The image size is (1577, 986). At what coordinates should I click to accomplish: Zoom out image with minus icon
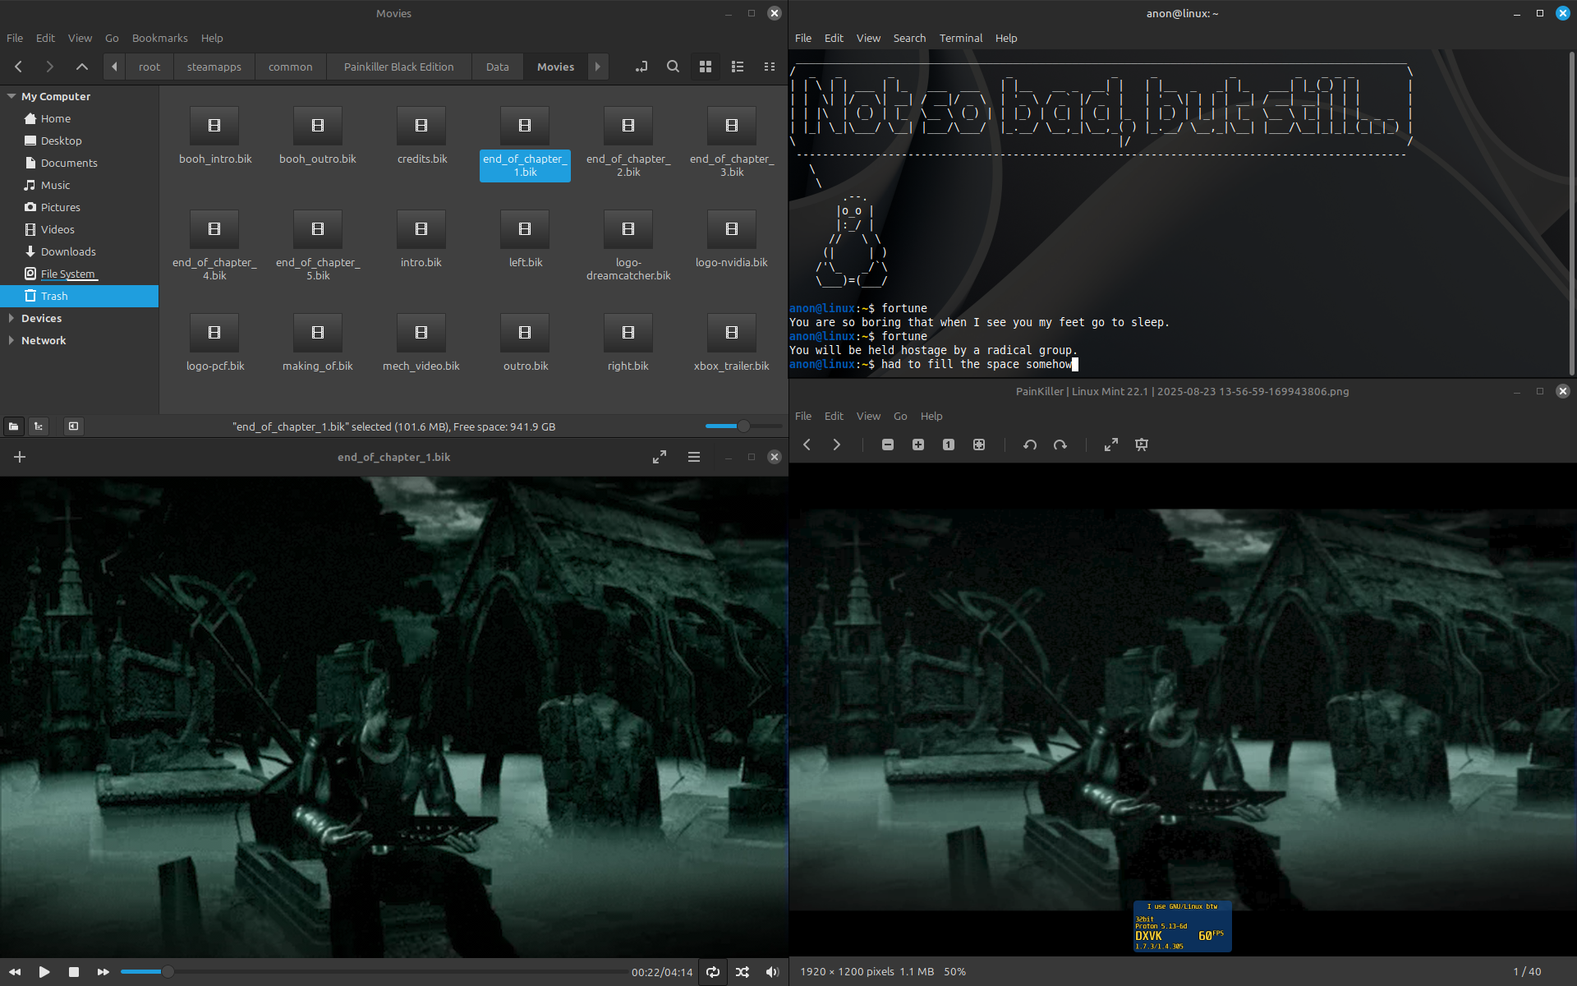coord(887,445)
